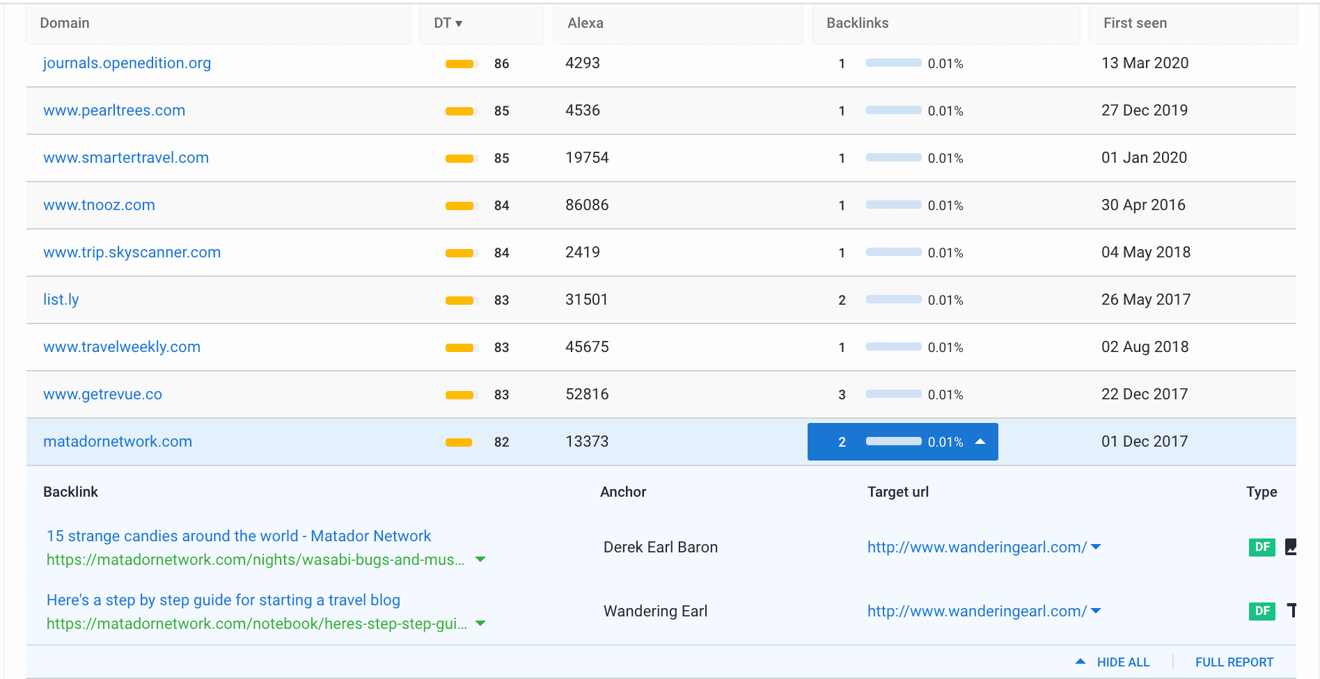Open '15 strange candies around the world' backlink

click(x=239, y=536)
